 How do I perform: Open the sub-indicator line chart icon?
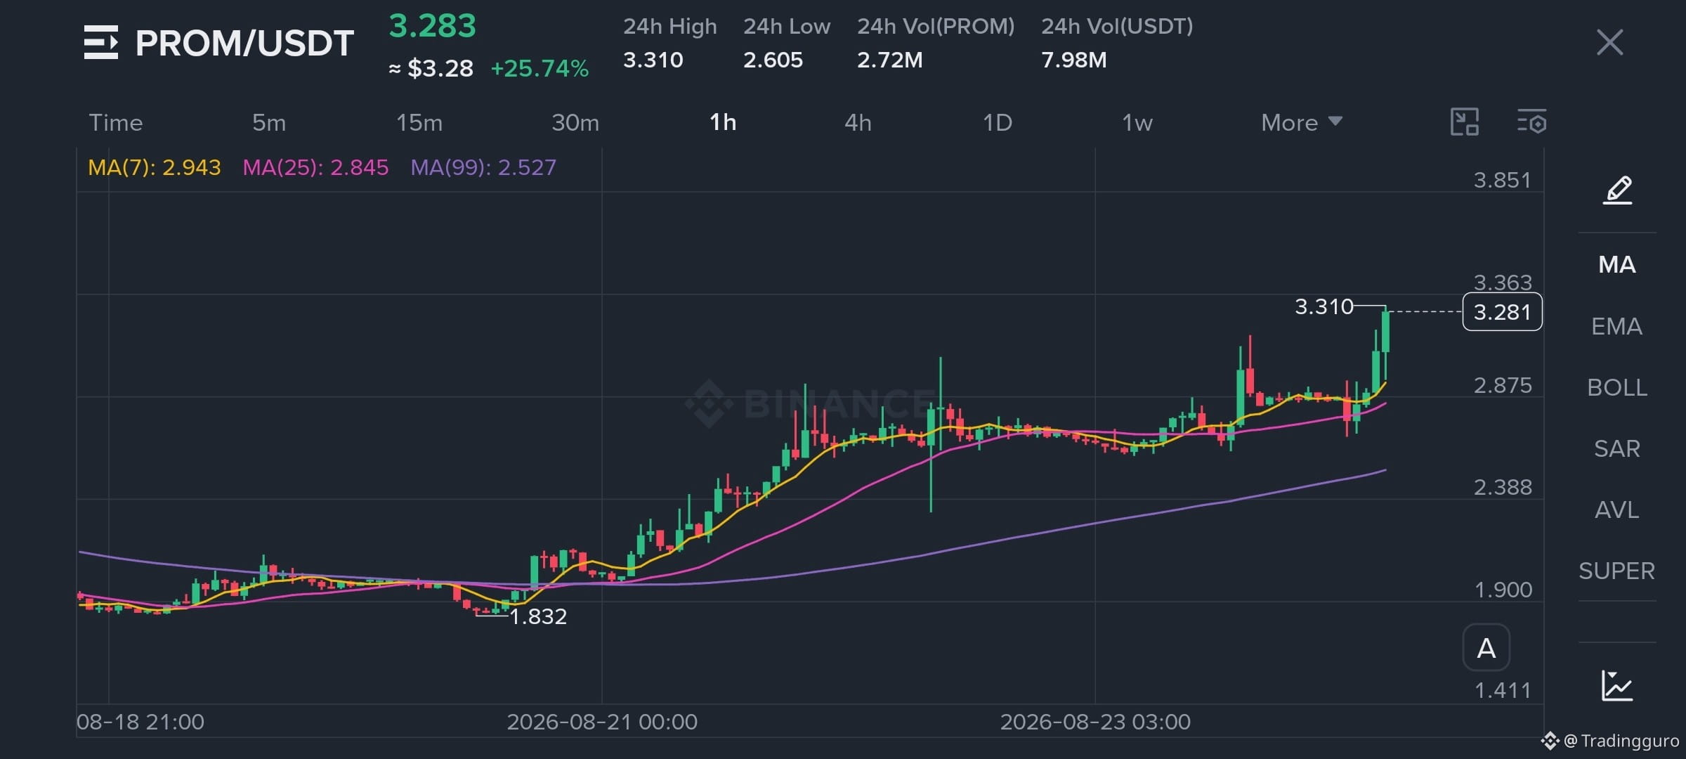[x=1617, y=685]
